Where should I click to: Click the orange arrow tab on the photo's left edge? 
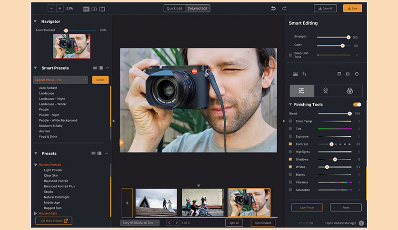pyautogui.click(x=121, y=143)
